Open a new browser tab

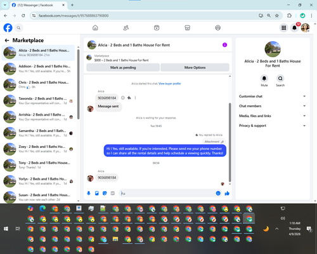tap(72, 5)
